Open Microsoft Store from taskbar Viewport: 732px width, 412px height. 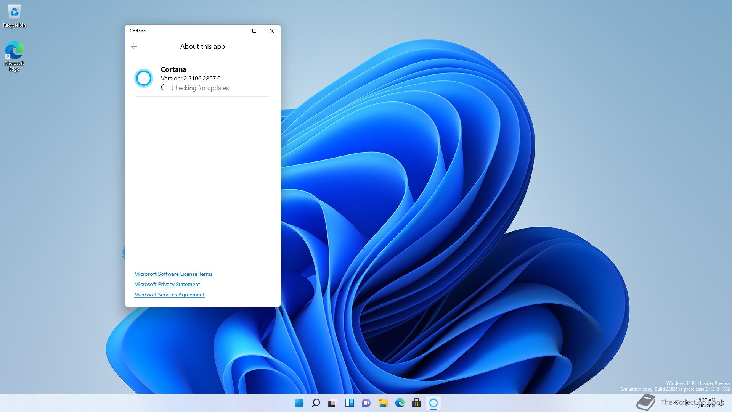[x=417, y=403]
